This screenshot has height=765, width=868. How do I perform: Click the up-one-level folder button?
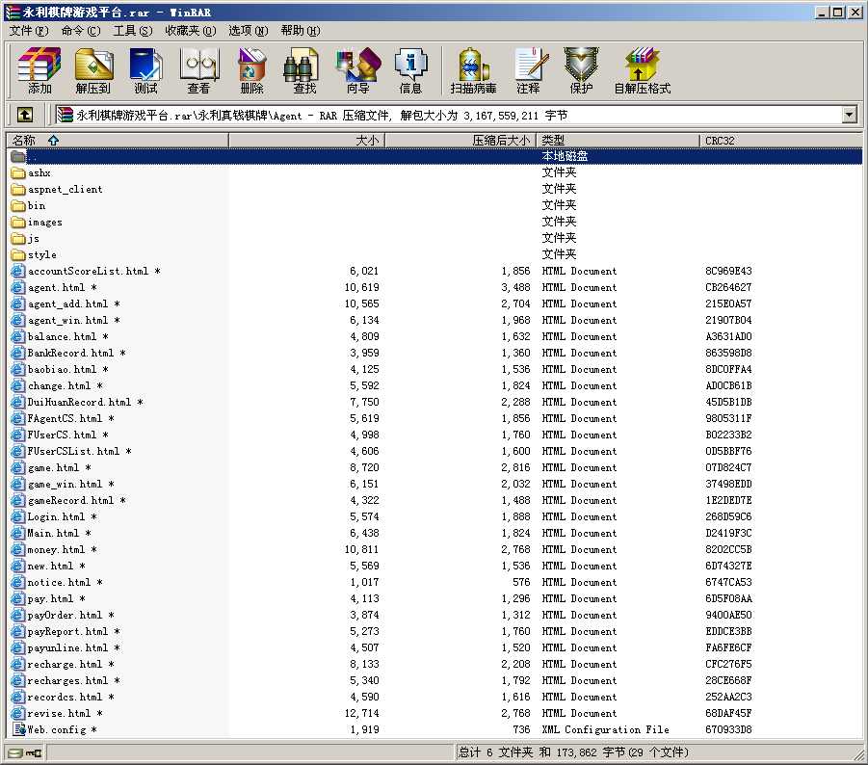click(24, 115)
